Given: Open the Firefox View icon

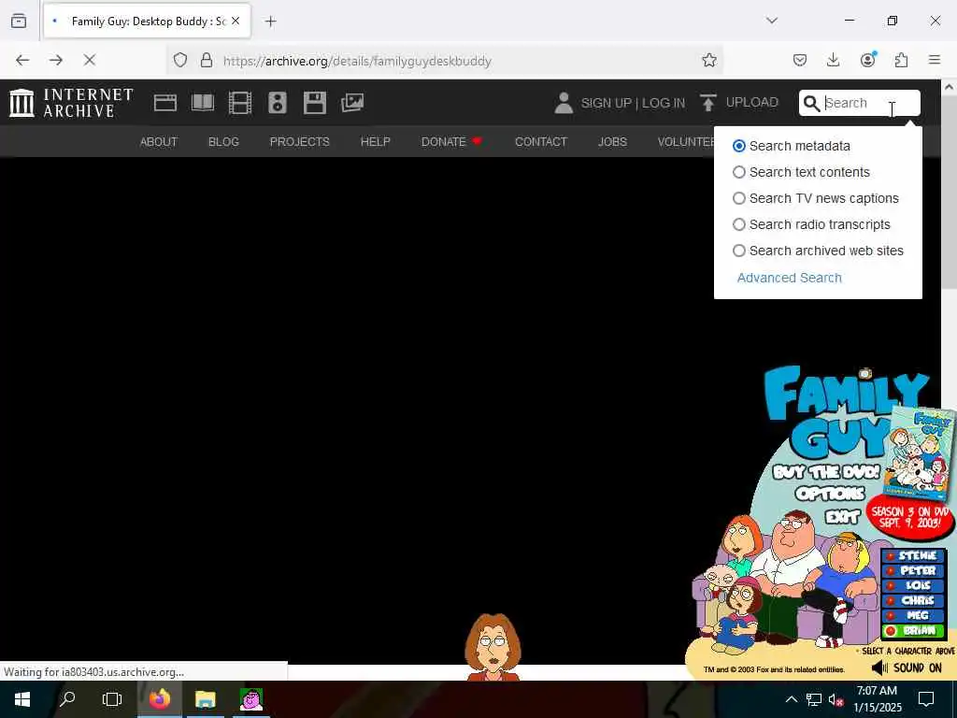Looking at the screenshot, I should point(19,21).
